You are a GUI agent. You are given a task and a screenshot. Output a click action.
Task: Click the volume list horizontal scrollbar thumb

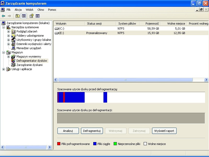click(x=125, y=80)
